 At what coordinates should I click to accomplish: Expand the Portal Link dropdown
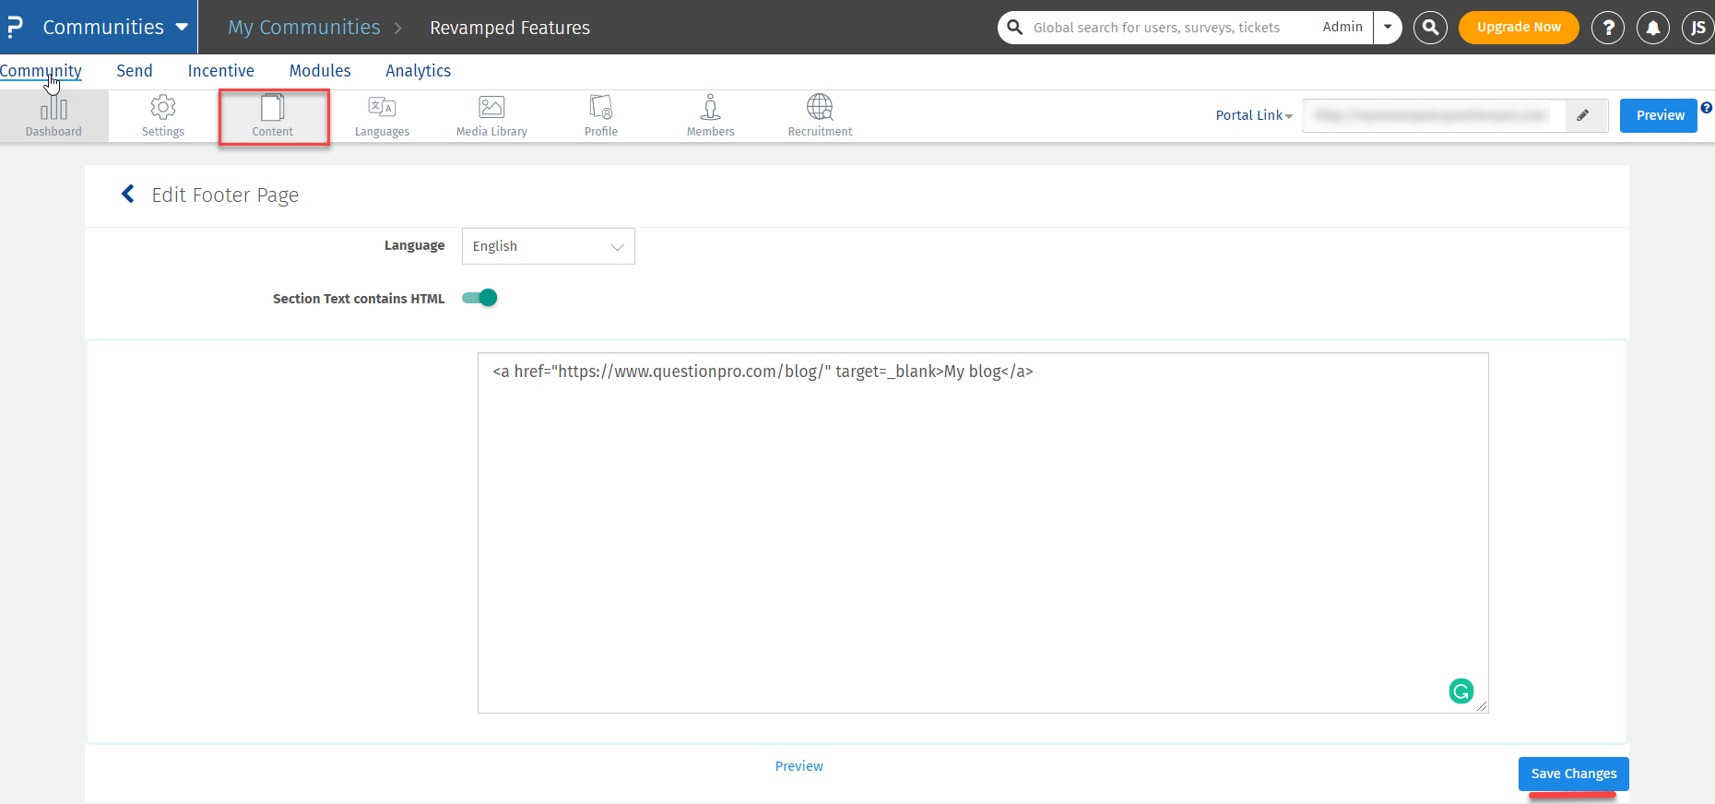click(1254, 115)
